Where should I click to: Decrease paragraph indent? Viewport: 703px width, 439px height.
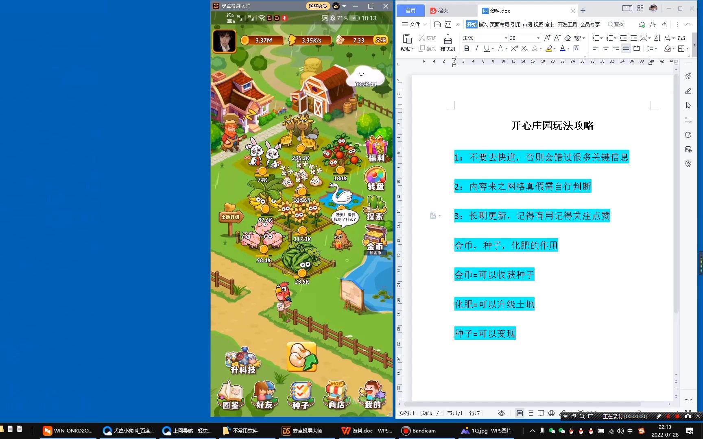(623, 38)
